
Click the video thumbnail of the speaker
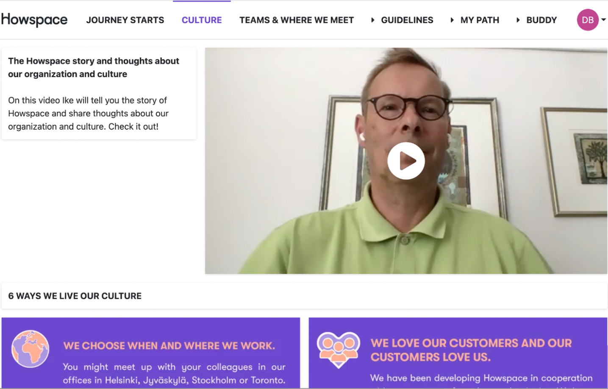coord(406,161)
